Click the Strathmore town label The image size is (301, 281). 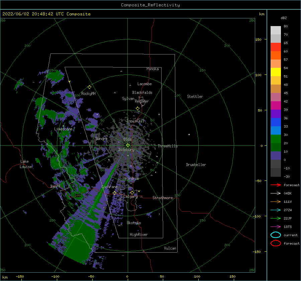[163, 198]
